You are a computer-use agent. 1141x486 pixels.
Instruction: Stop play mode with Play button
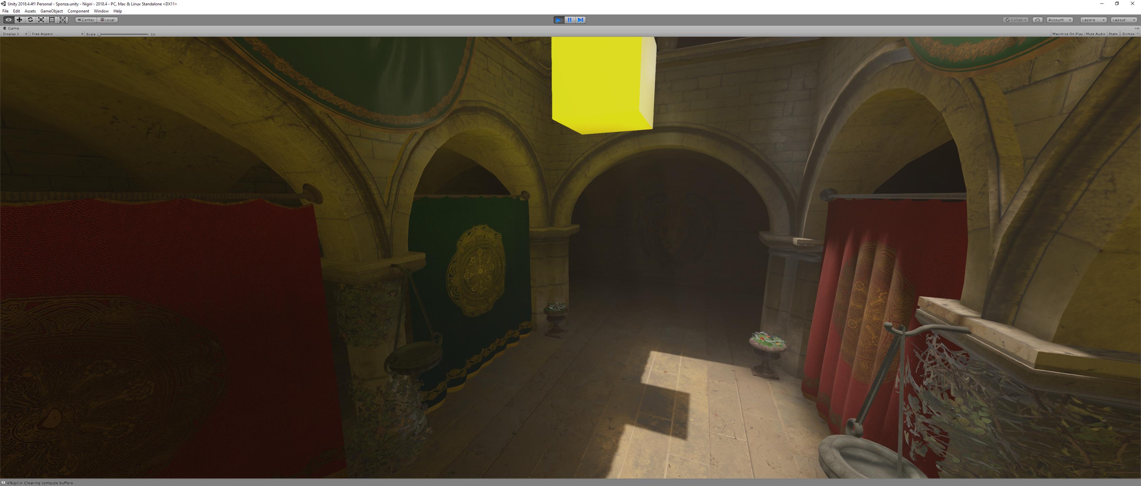click(559, 20)
